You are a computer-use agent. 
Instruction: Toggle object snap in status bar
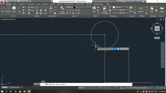pyautogui.click(x=113, y=88)
